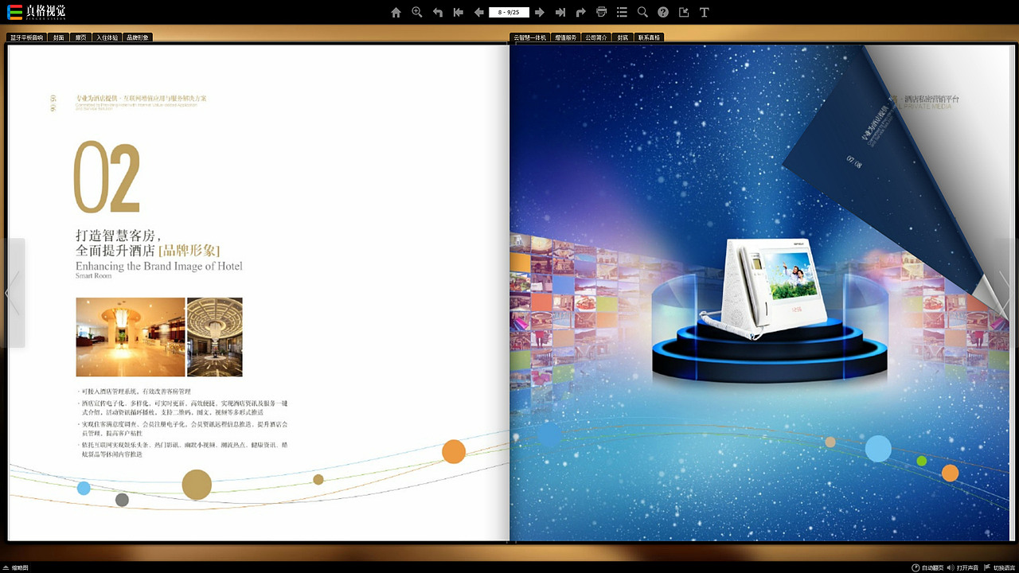Go to the previous page arrow
The height and width of the screenshot is (573, 1019).
(x=478, y=12)
